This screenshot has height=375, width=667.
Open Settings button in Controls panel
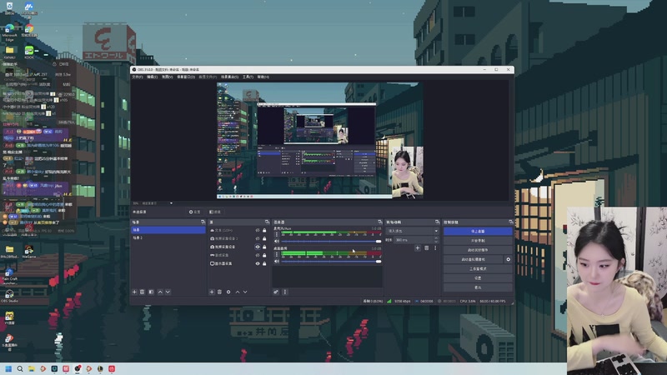tap(478, 278)
